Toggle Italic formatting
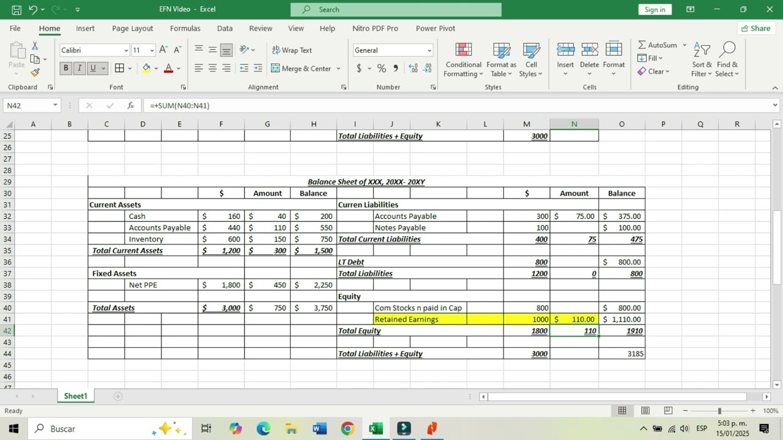Viewport: 783px width, 440px height. click(80, 68)
